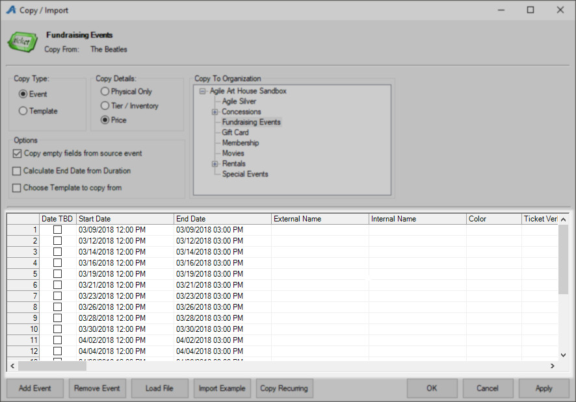Click the horizontal scrollbar thumb
This screenshot has height=402, width=576.
coord(52,366)
